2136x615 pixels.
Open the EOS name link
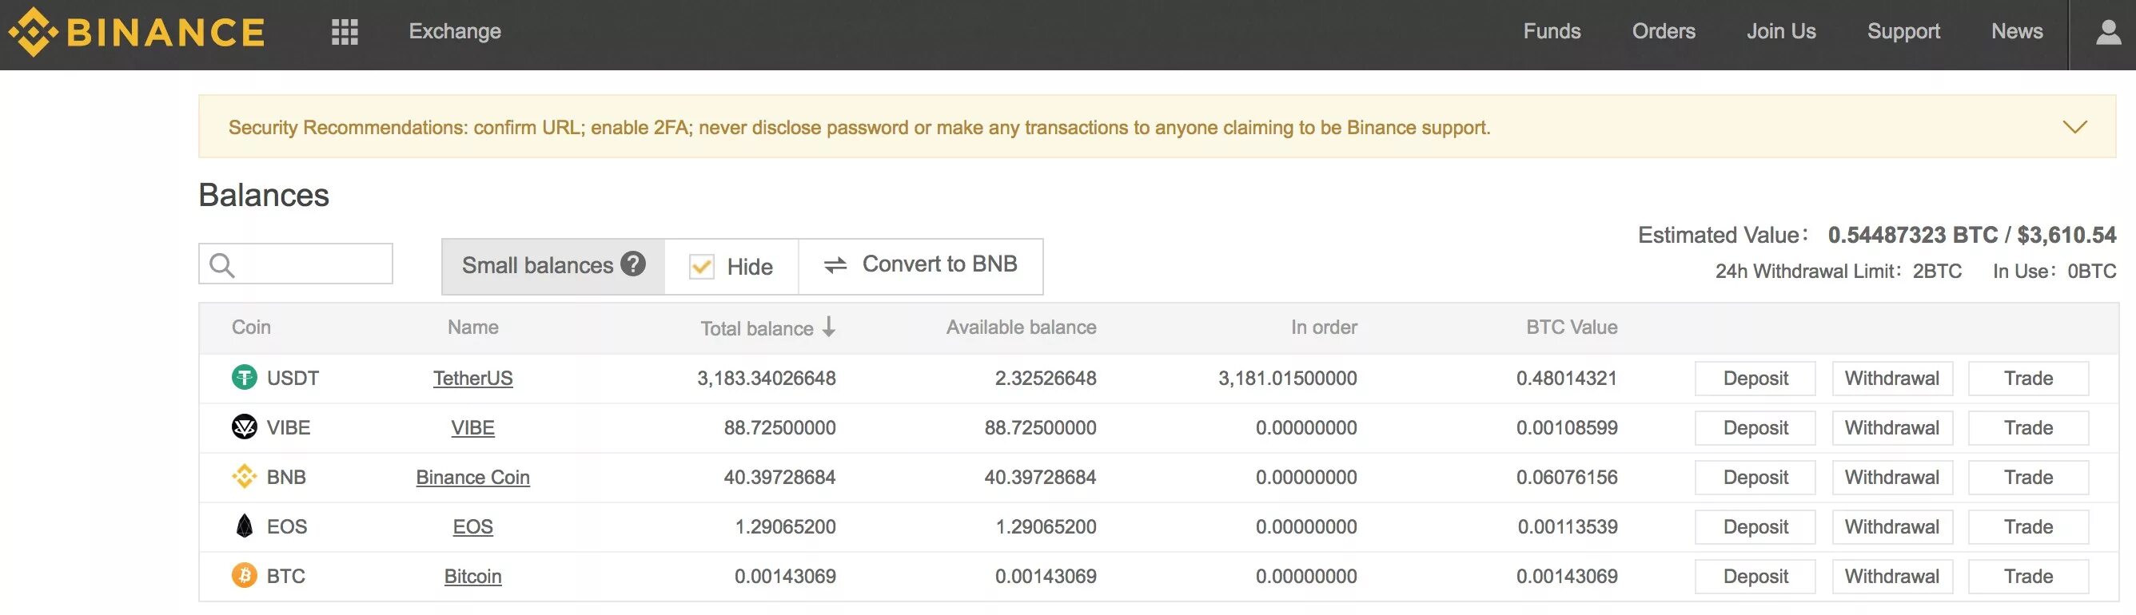(472, 527)
